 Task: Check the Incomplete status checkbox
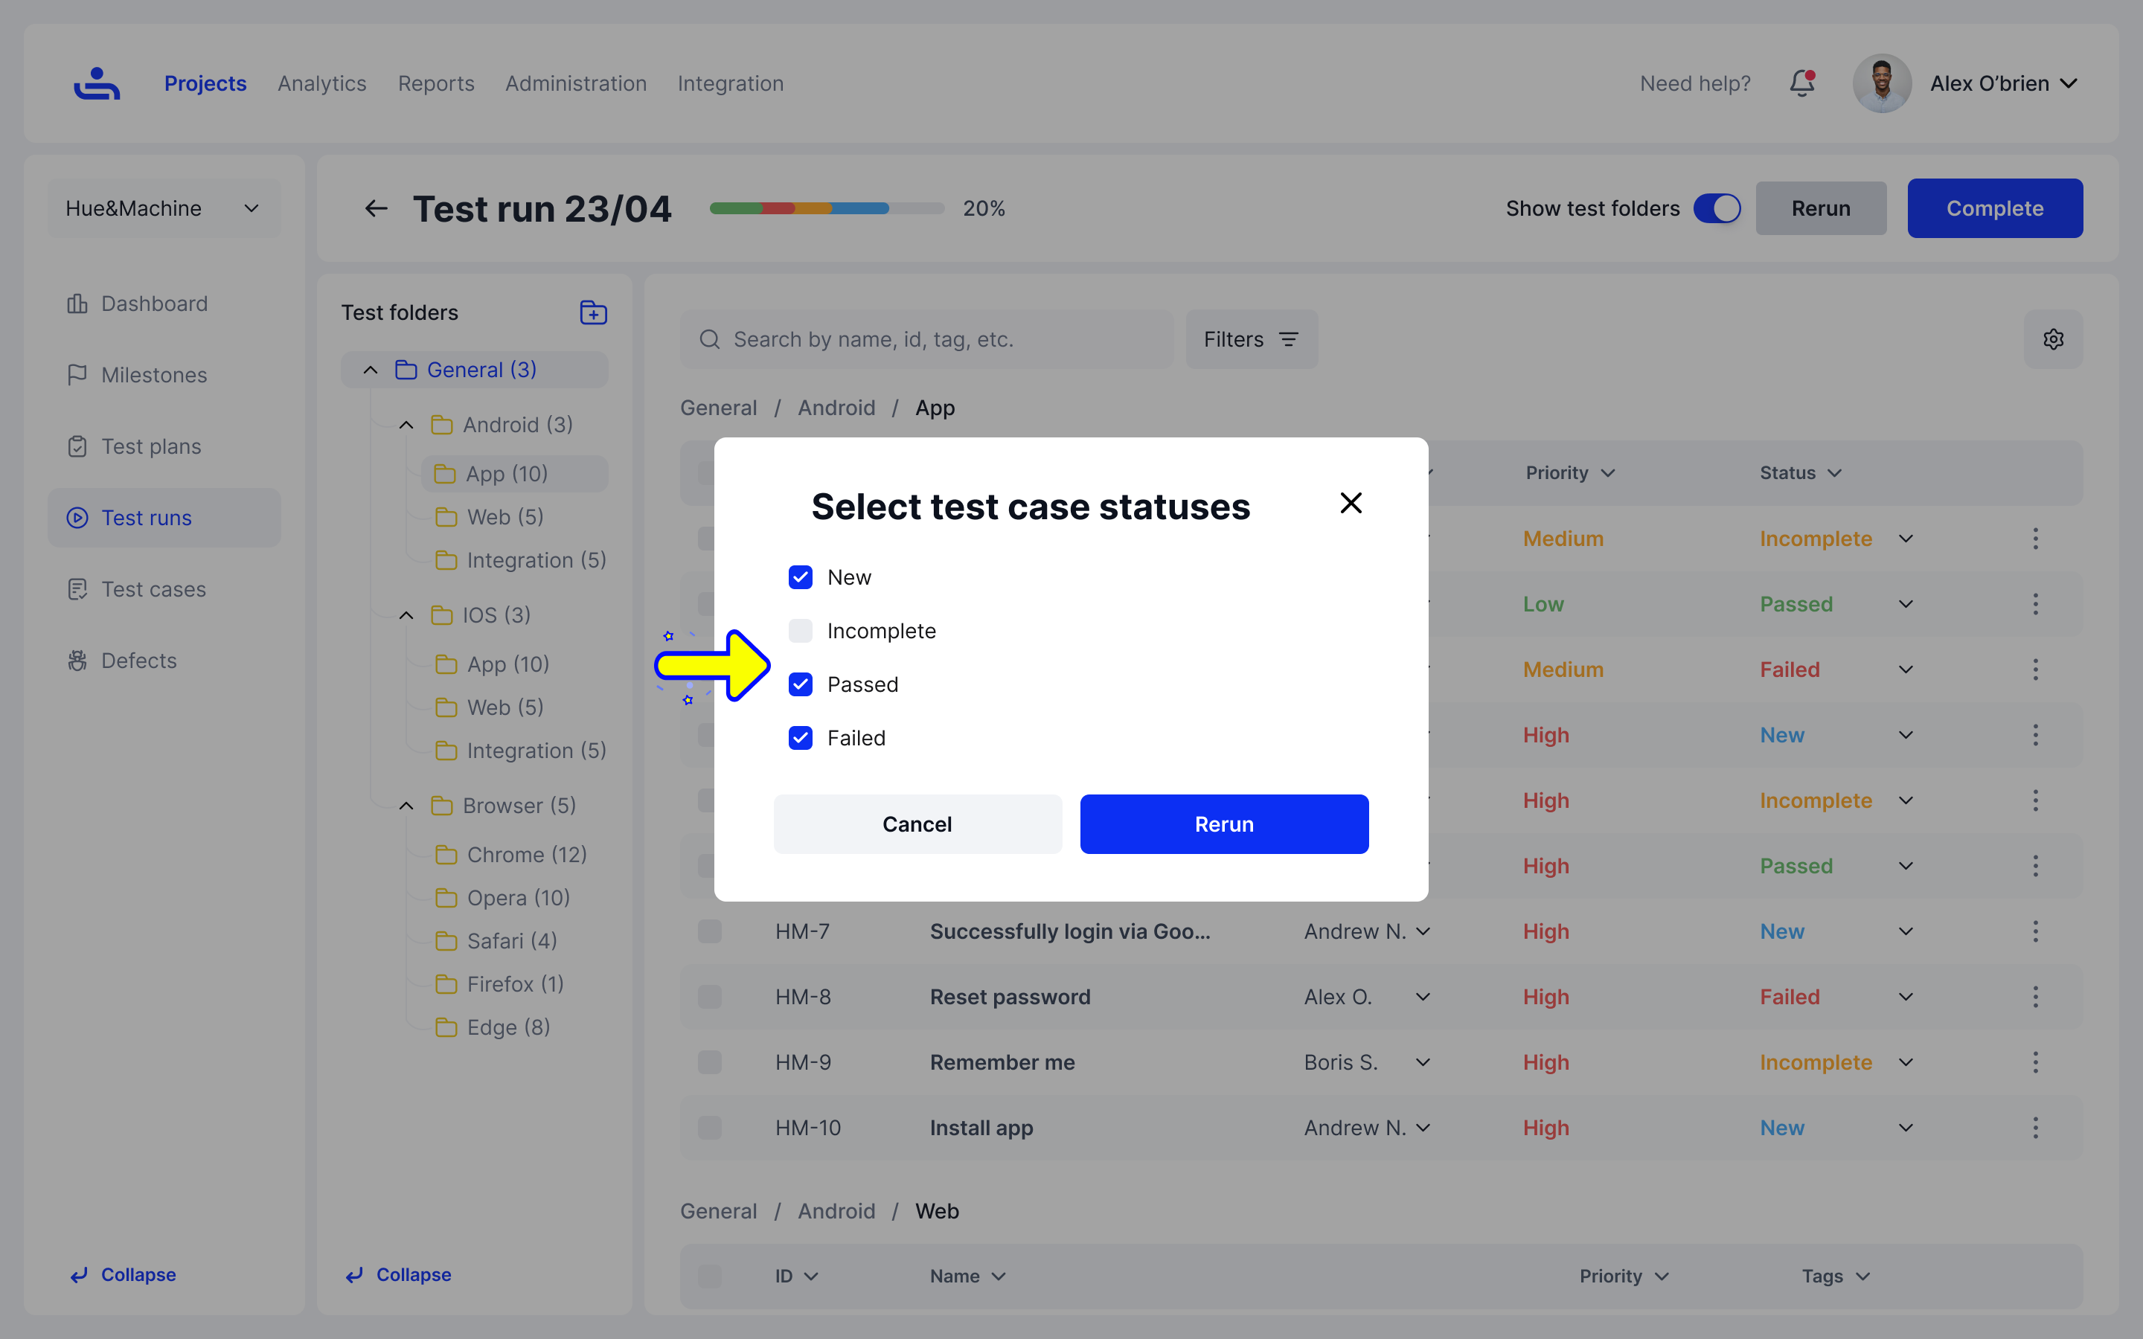coord(801,631)
